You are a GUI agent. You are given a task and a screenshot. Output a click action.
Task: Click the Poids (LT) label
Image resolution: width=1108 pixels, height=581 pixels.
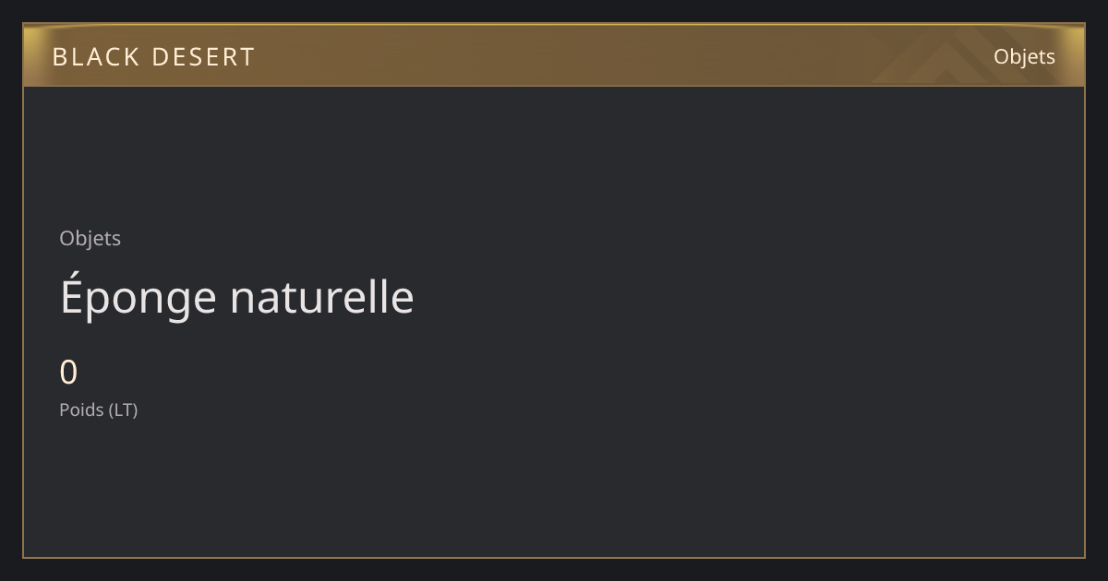[x=99, y=409]
